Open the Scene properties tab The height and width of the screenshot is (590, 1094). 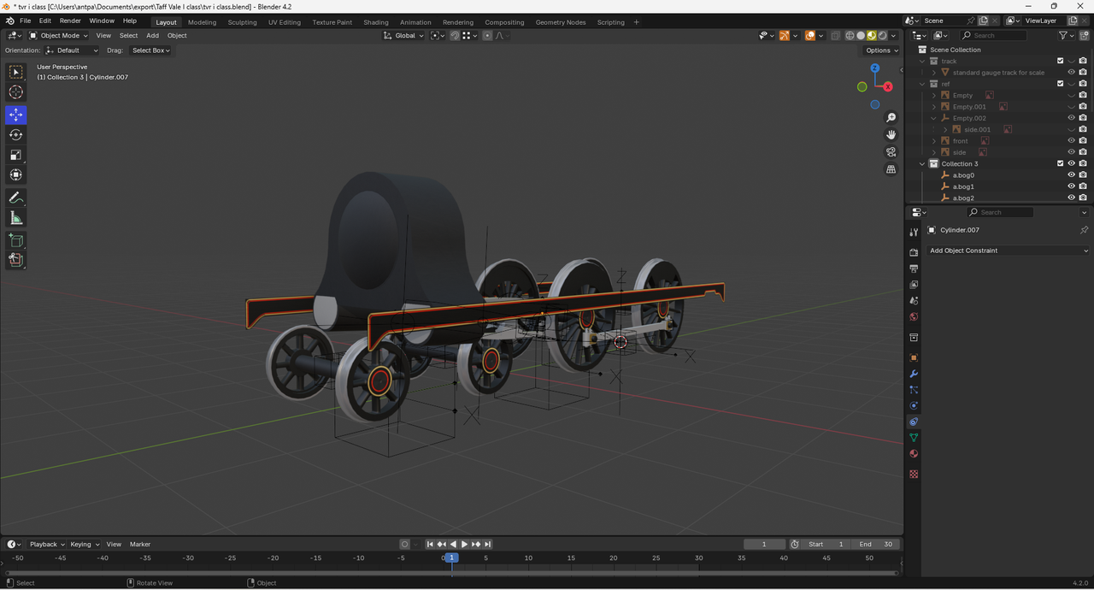(914, 301)
